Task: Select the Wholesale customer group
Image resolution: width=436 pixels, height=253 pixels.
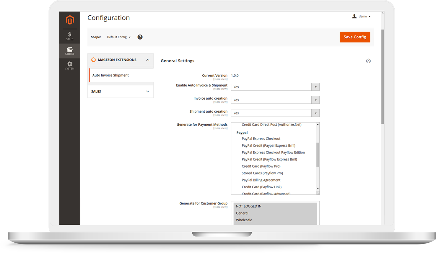Action: 244,220
